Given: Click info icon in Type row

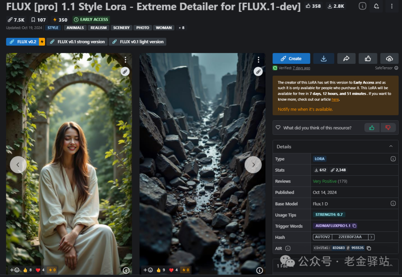Looking at the screenshot, I should (x=393, y=159).
